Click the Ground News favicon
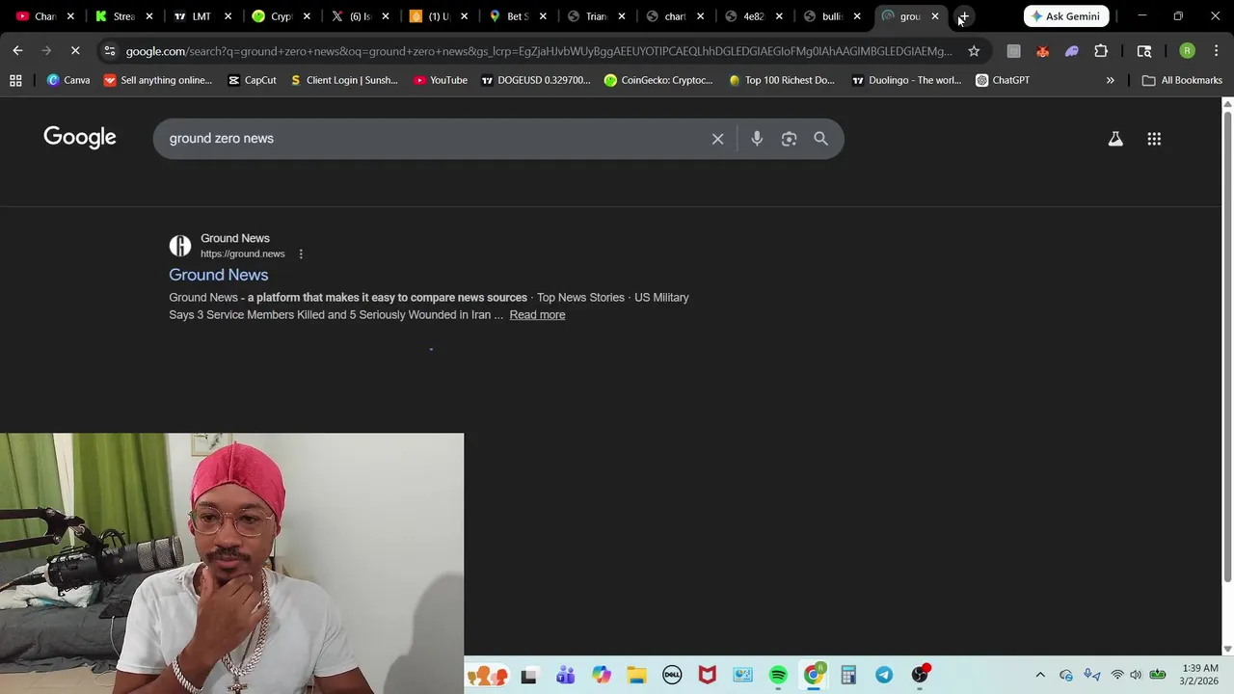 tap(180, 246)
